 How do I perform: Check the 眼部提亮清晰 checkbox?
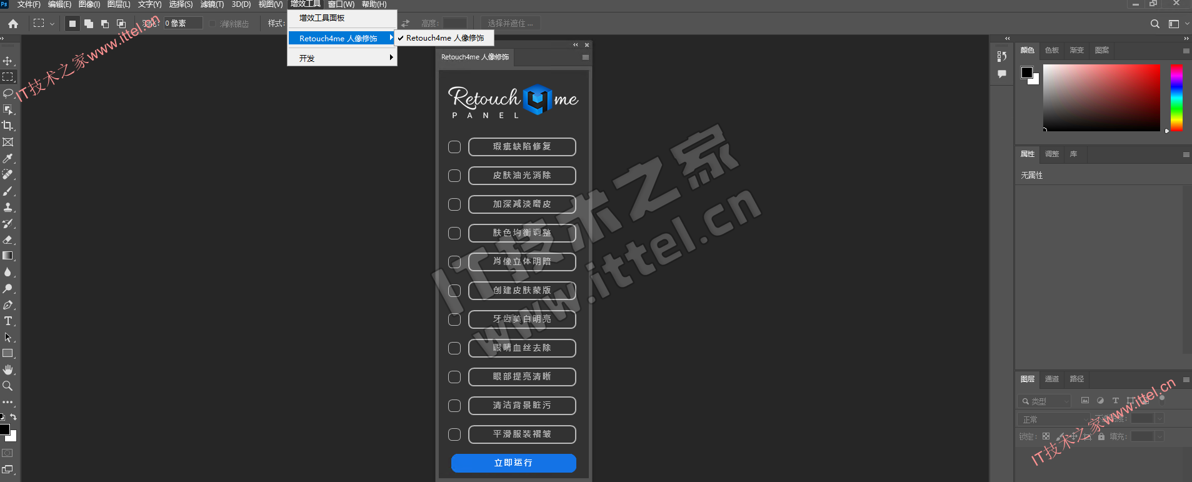coord(454,377)
